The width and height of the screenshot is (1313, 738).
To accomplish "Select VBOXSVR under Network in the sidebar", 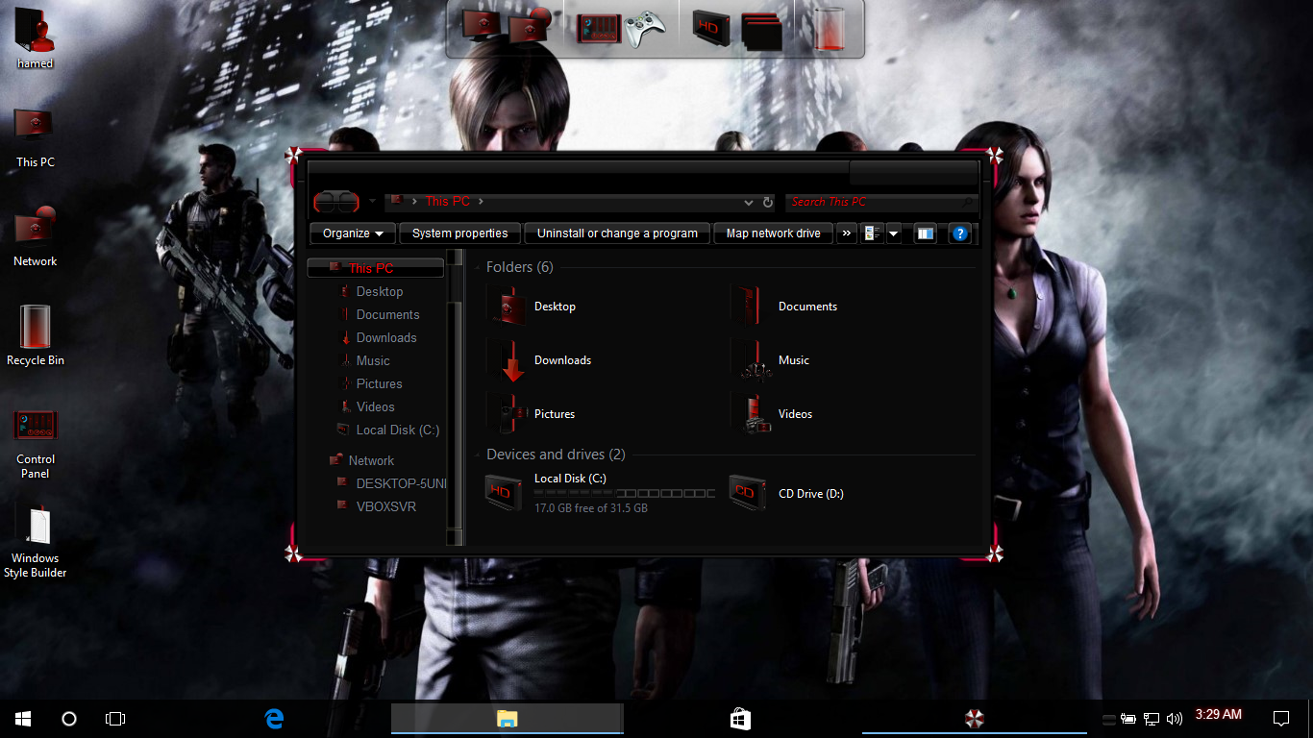I will point(385,506).
